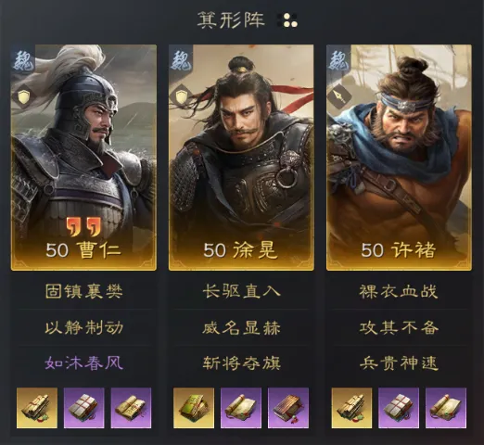This screenshot has width=484, height=445.
Task: Click the shield troop icon on 徐晃's card
Action: click(182, 97)
